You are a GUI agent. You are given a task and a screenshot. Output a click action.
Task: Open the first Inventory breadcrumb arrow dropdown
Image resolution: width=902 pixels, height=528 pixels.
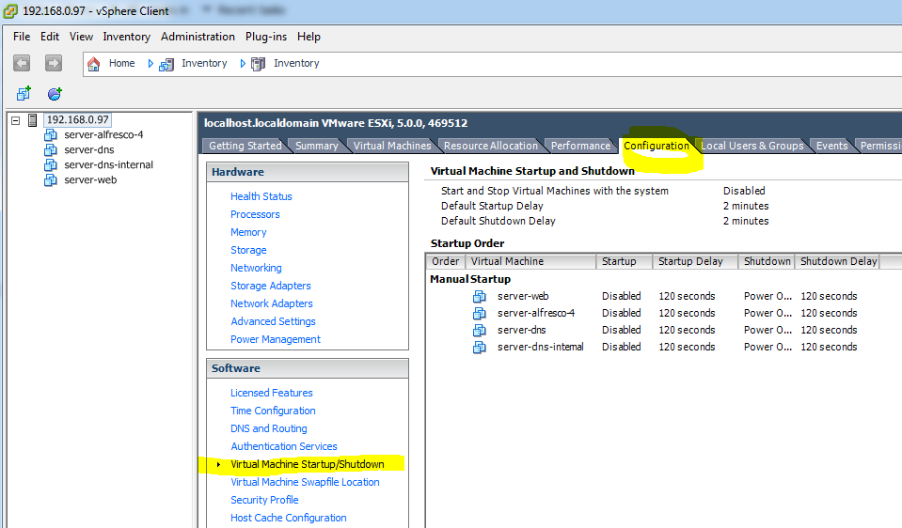(150, 63)
